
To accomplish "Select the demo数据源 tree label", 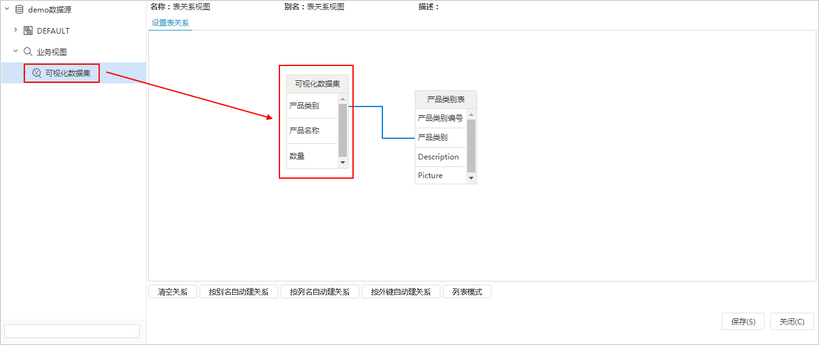I will [50, 9].
